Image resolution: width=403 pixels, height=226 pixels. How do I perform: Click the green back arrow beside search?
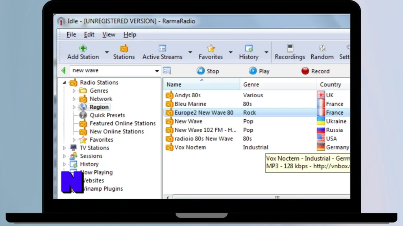tap(63, 70)
